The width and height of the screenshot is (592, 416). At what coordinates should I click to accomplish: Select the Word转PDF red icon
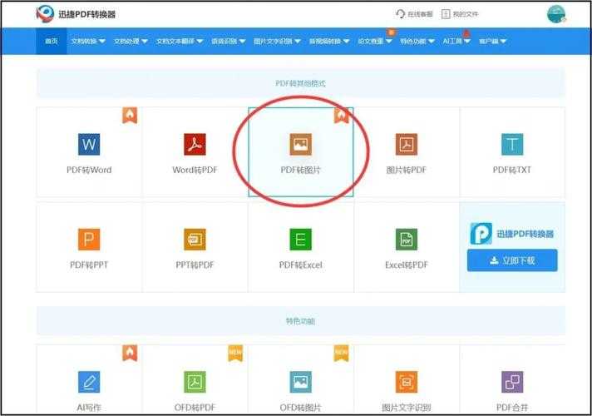pos(195,144)
